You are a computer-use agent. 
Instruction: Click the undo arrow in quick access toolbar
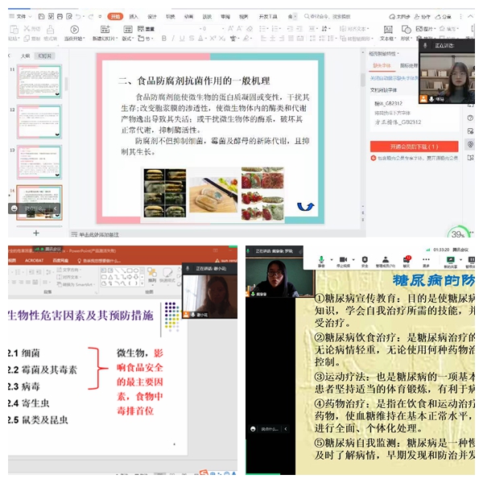click(80, 15)
